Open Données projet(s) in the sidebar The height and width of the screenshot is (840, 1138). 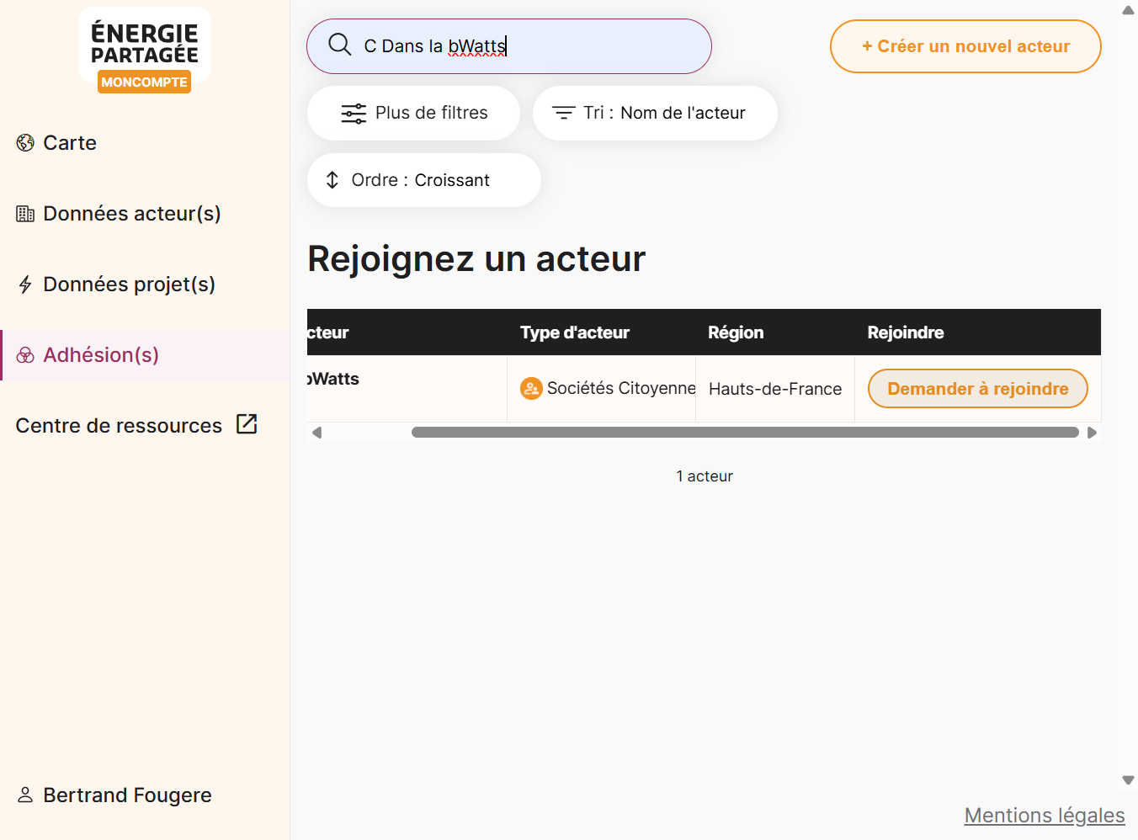[x=145, y=284]
